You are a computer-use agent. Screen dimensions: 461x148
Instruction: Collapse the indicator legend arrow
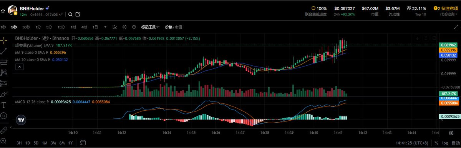[20, 67]
